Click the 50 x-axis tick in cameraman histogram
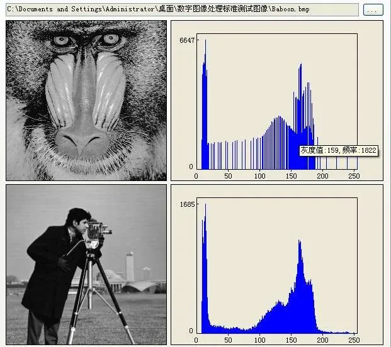The image size is (391, 347). pyautogui.click(x=227, y=340)
